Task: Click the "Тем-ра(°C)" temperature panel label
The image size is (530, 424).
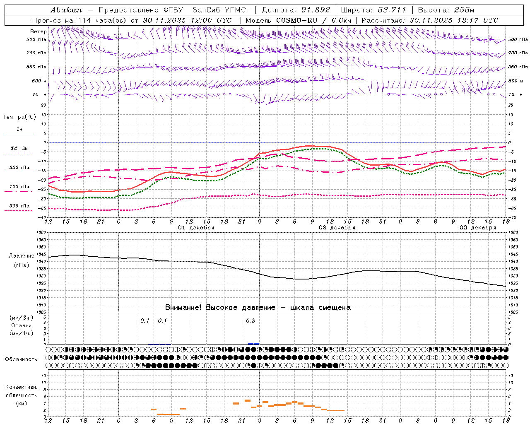Action: pyautogui.click(x=19, y=117)
